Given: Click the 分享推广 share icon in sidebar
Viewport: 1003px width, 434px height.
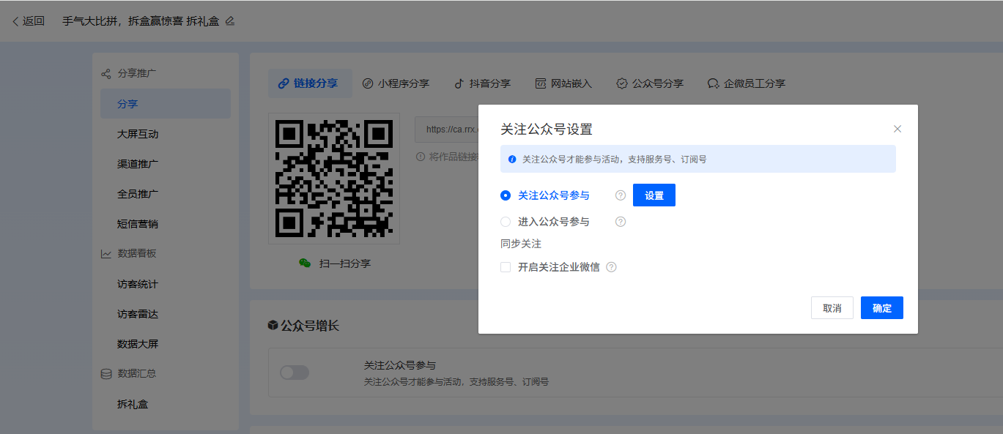Looking at the screenshot, I should pos(106,73).
